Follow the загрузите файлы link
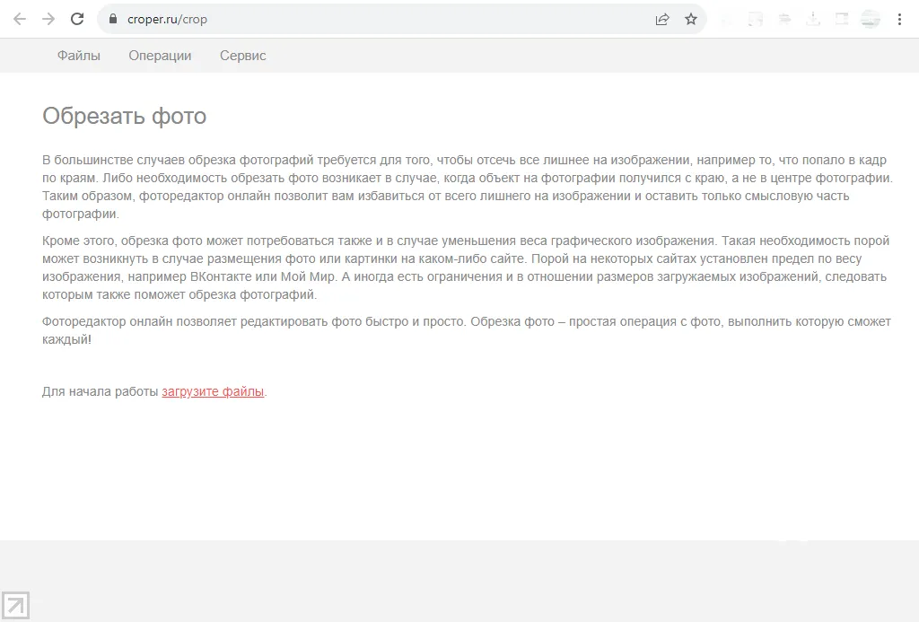Screen dimensions: 919x622 213,391
